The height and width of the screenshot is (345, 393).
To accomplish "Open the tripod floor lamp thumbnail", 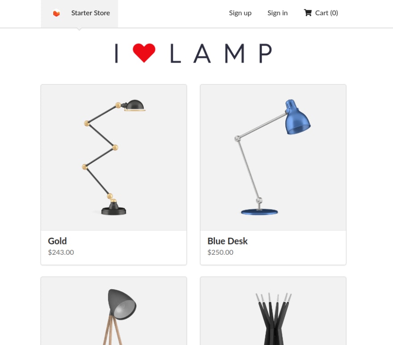I will 114,311.
